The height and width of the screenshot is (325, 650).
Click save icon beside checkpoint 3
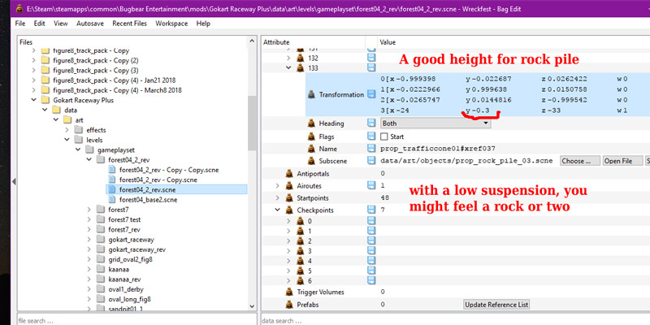371,251
